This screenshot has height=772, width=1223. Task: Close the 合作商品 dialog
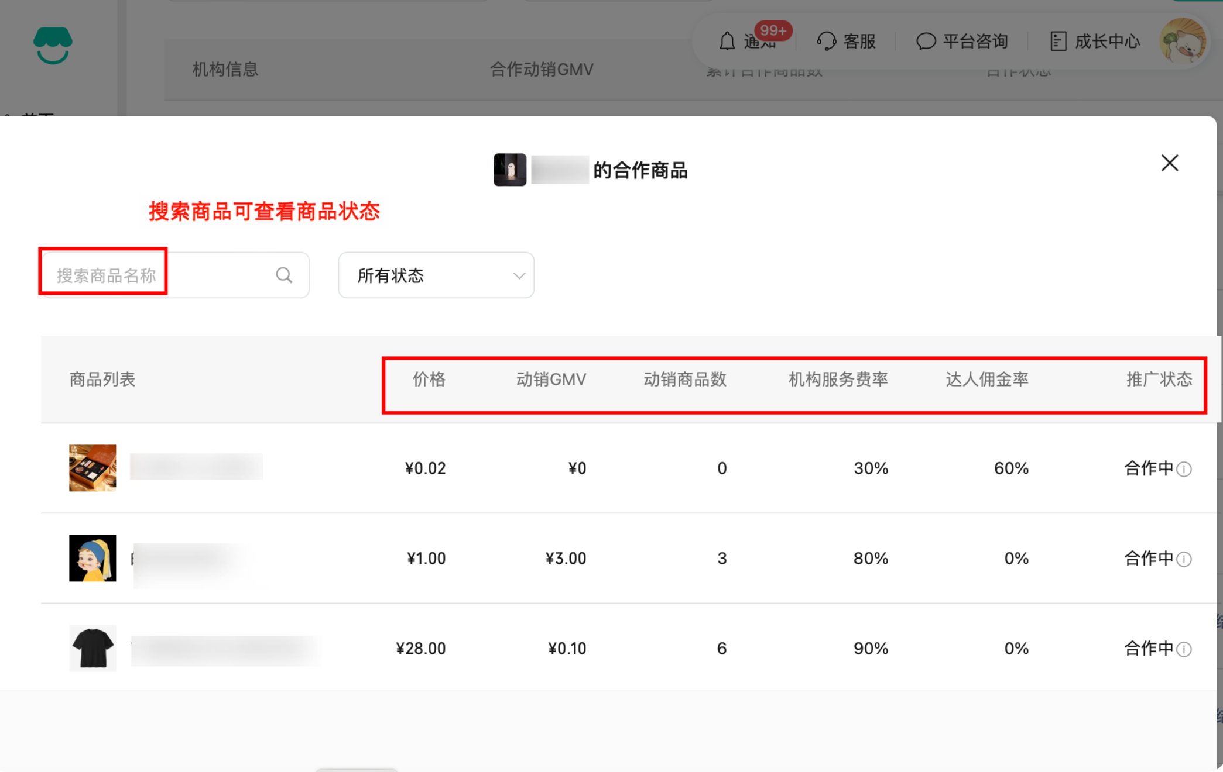(x=1169, y=163)
